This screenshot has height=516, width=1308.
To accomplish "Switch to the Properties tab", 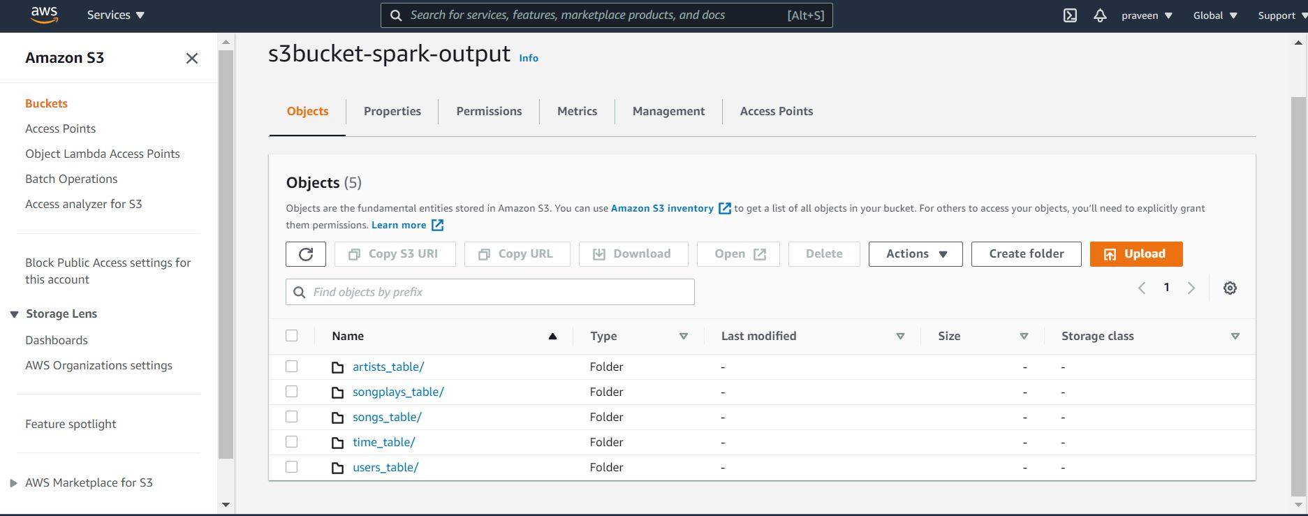I will [392, 111].
